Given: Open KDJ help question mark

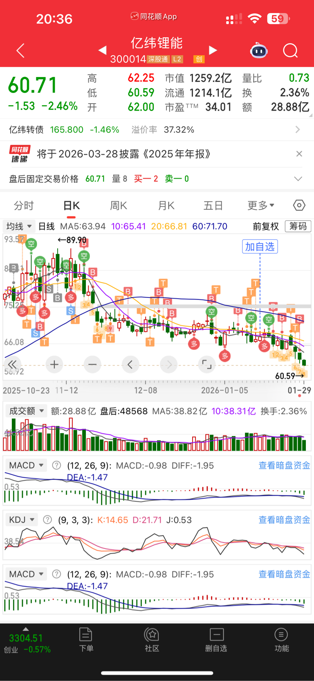Looking at the screenshot, I should tap(47, 520).
